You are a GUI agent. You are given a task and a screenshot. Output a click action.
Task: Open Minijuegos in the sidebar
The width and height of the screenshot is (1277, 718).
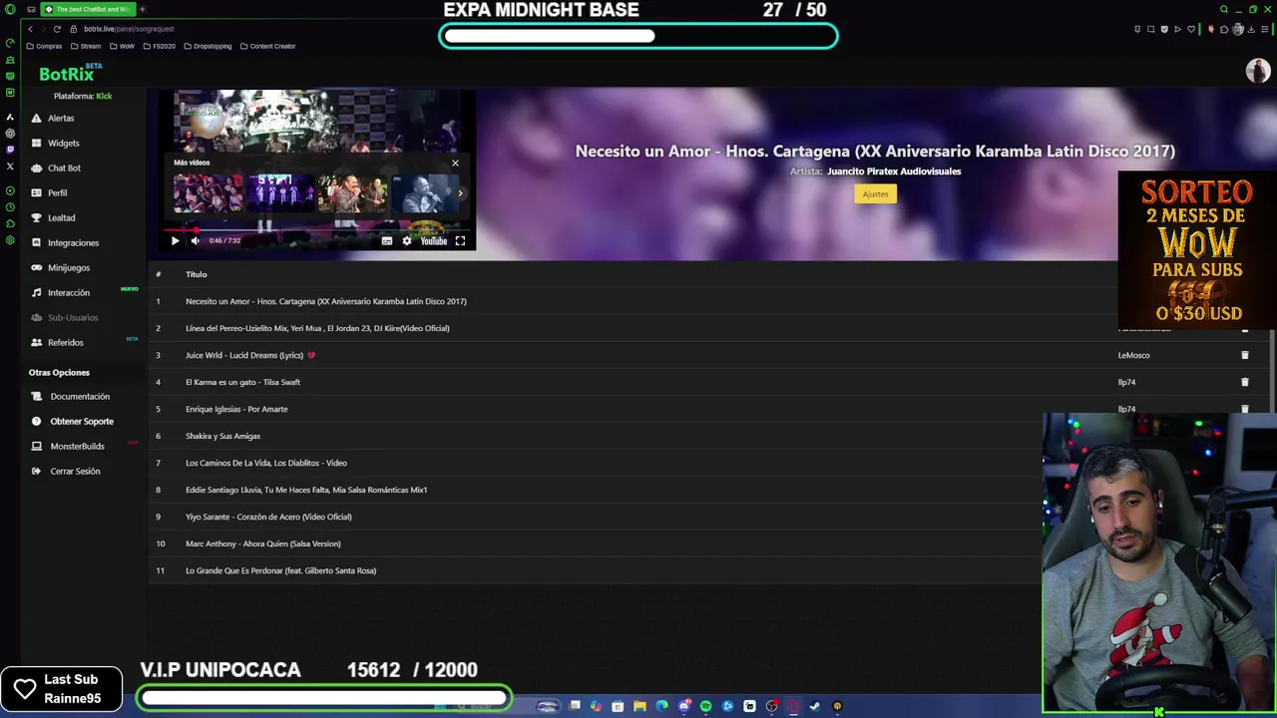pos(68,267)
